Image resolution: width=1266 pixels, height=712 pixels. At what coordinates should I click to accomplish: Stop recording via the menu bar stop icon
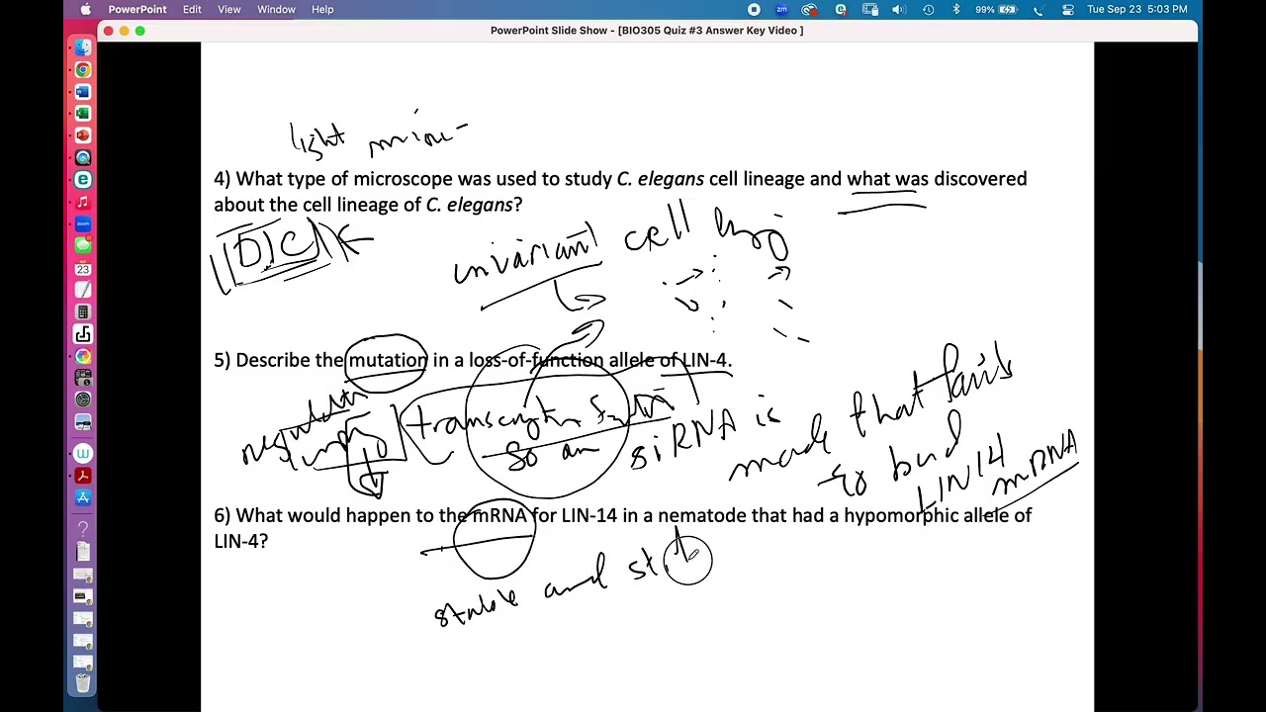(x=754, y=10)
